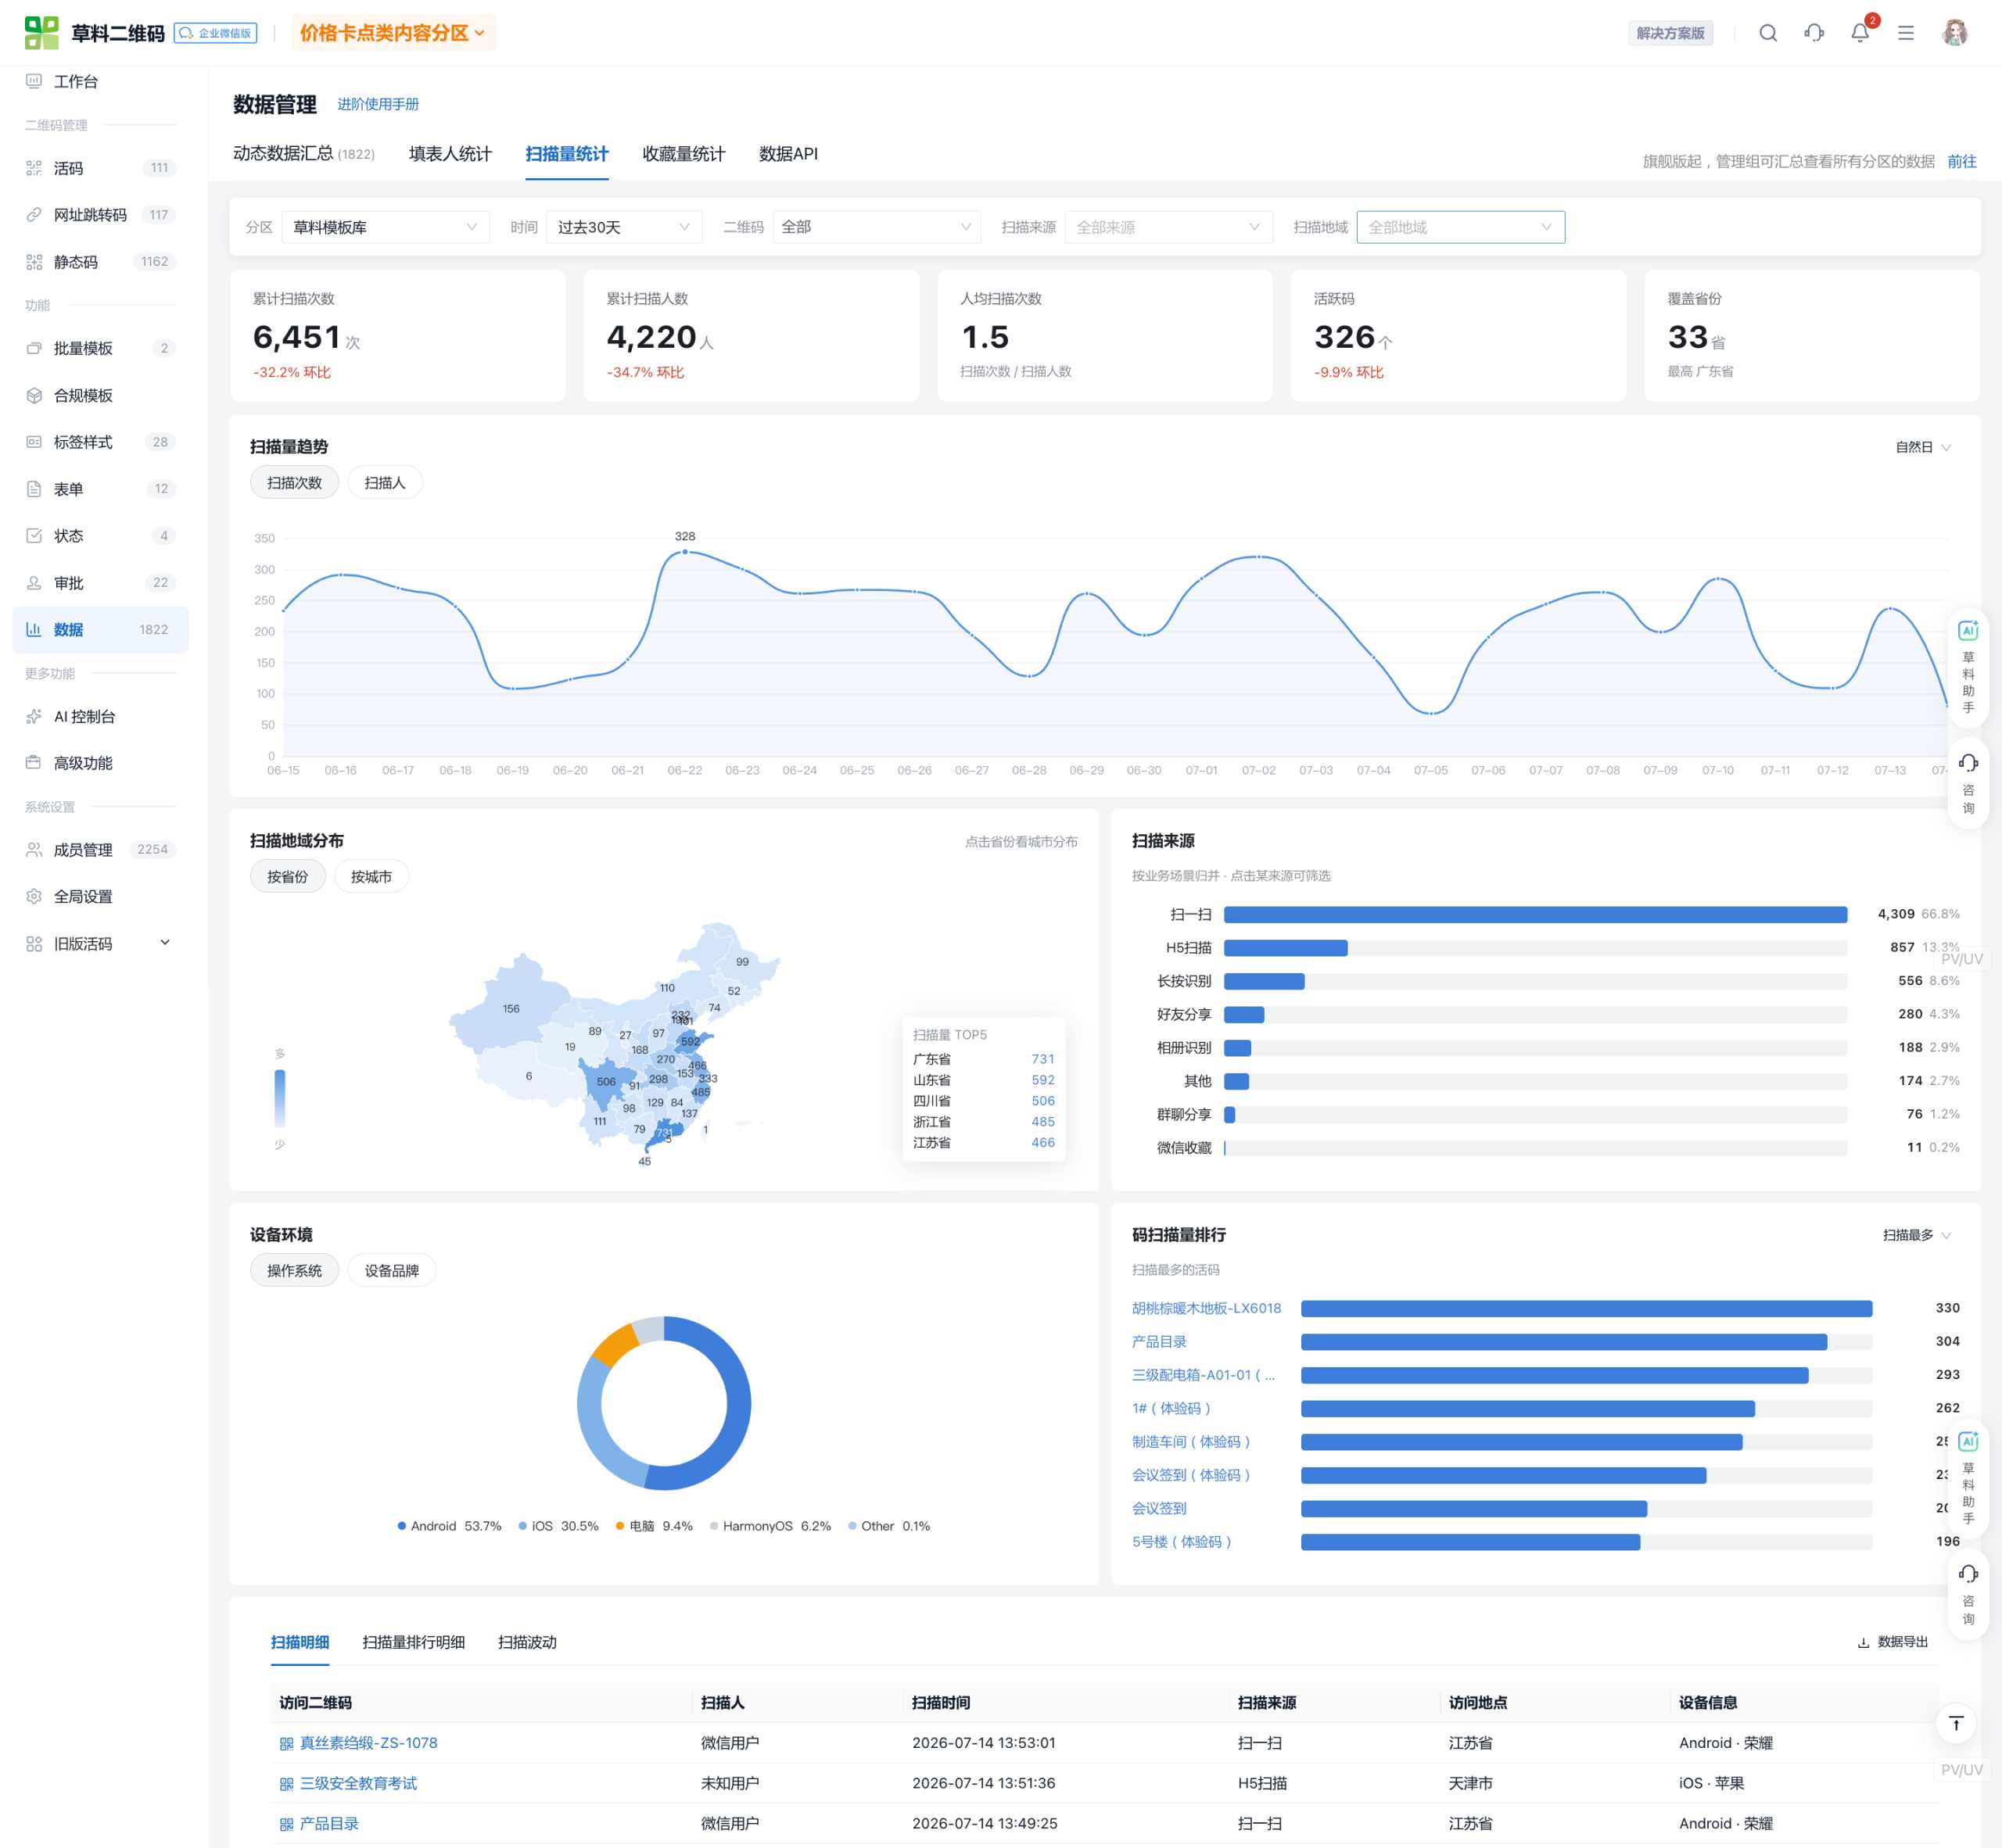Click the 扫一扫 source bar
This screenshot has height=1848, width=2002.
click(1536, 914)
